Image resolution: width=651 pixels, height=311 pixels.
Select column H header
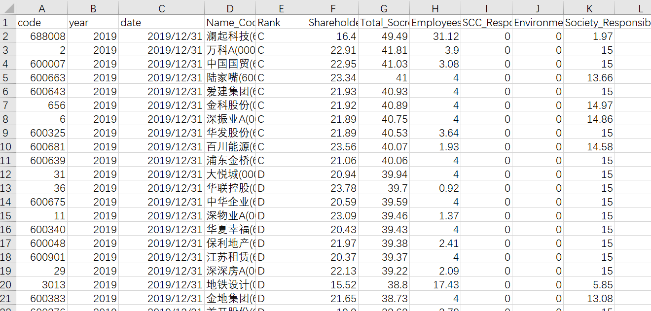click(435, 8)
